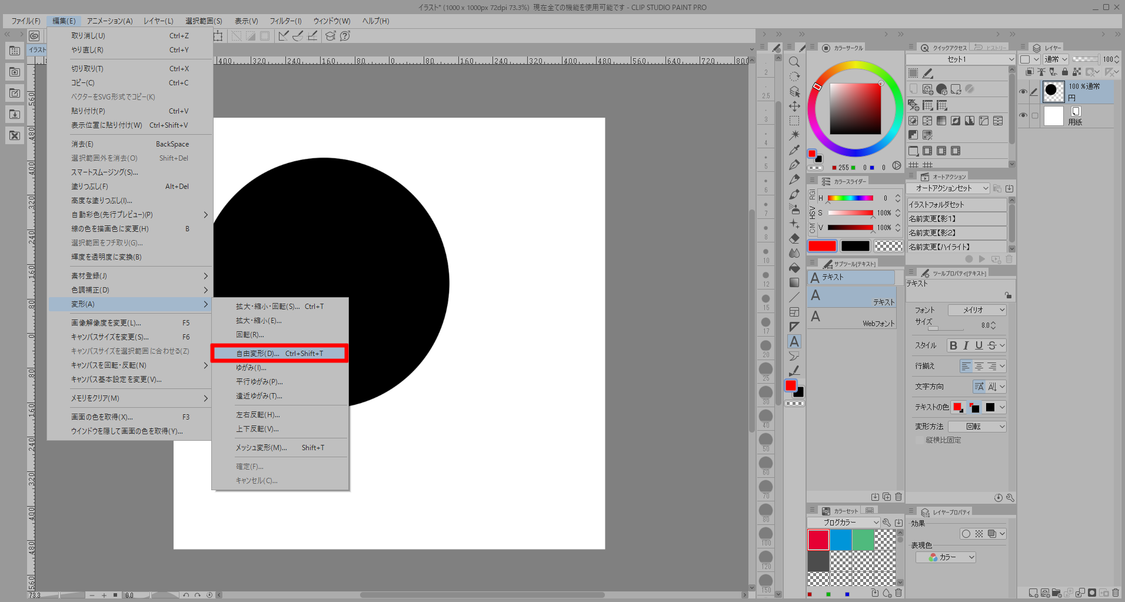
Task: Select the Eraser tool
Action: click(x=794, y=238)
